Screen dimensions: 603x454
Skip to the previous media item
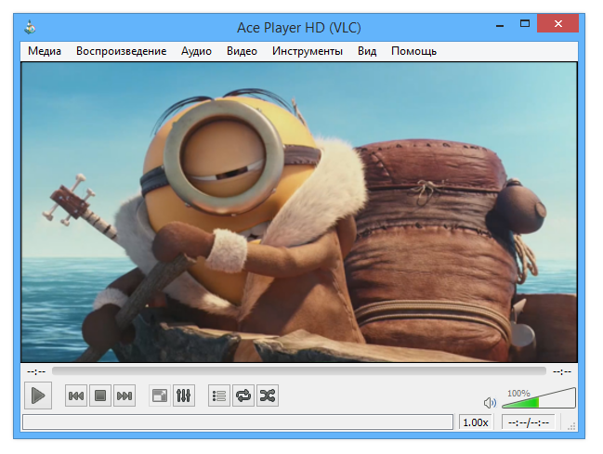click(x=76, y=396)
